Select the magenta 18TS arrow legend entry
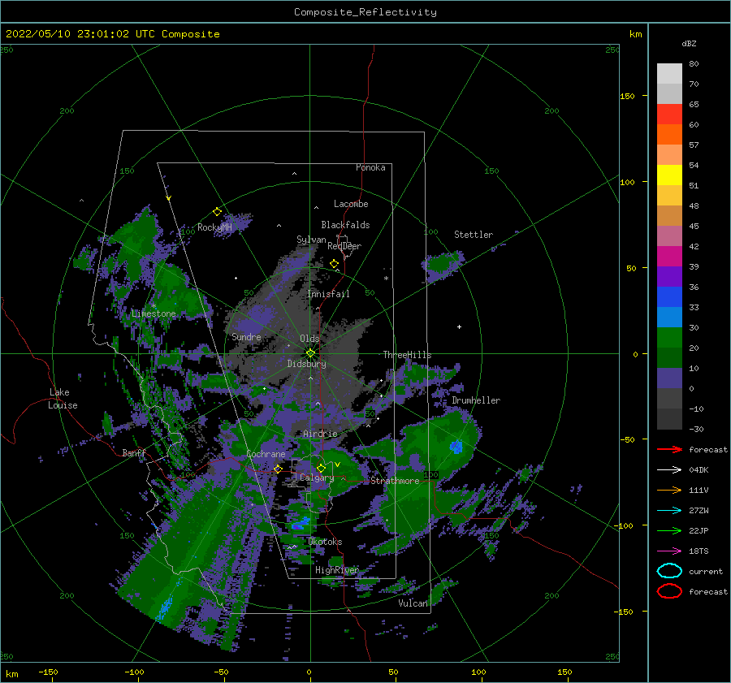The height and width of the screenshot is (683, 731). click(x=669, y=551)
